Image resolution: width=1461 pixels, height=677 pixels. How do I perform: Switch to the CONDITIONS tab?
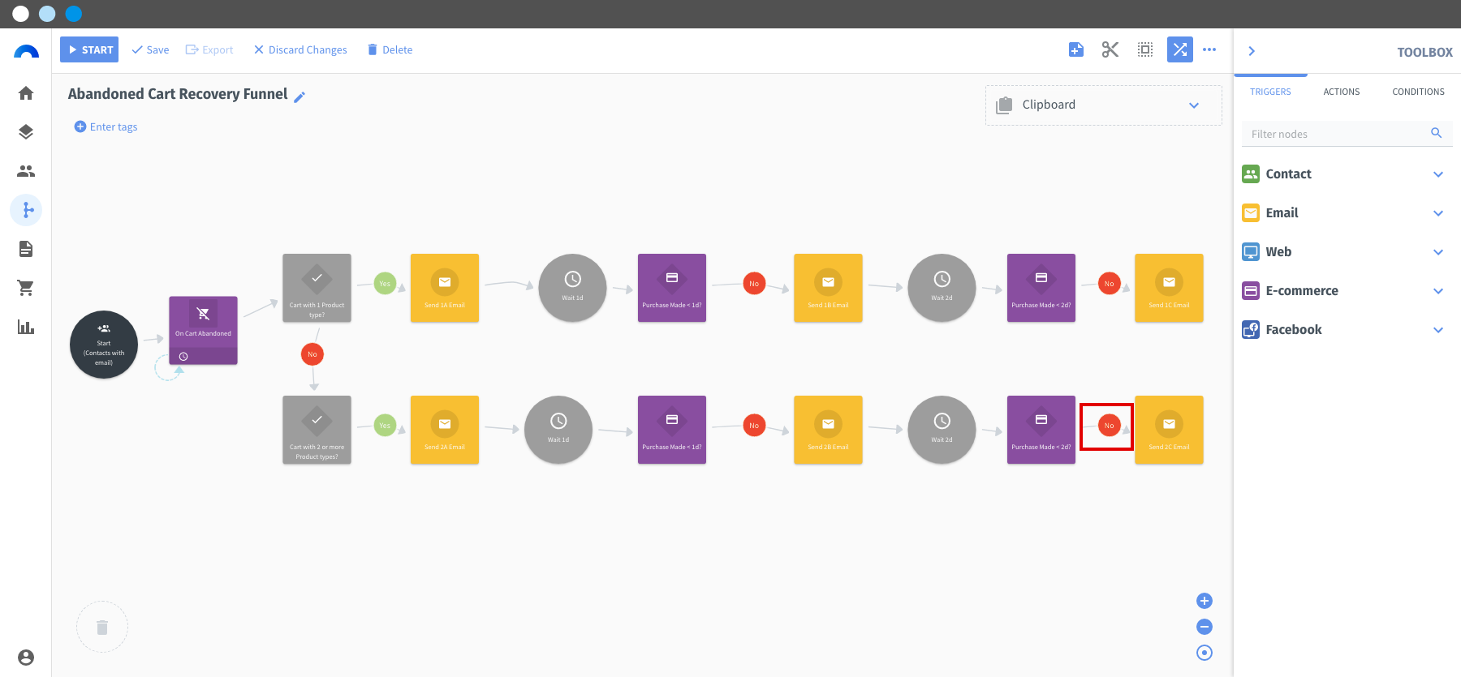[1418, 92]
